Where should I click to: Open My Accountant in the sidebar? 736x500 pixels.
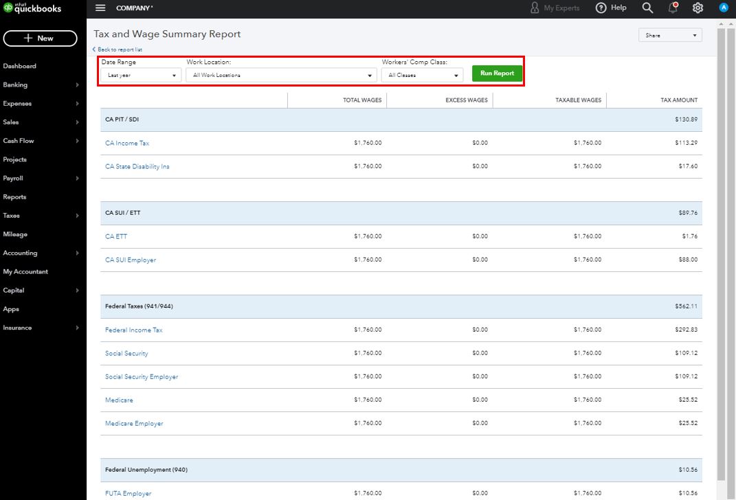coord(25,271)
